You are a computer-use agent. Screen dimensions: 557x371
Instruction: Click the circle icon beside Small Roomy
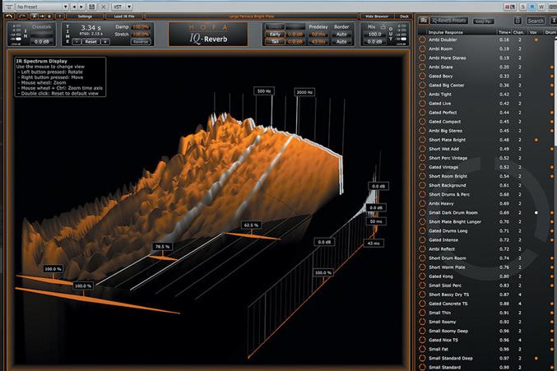(x=422, y=322)
